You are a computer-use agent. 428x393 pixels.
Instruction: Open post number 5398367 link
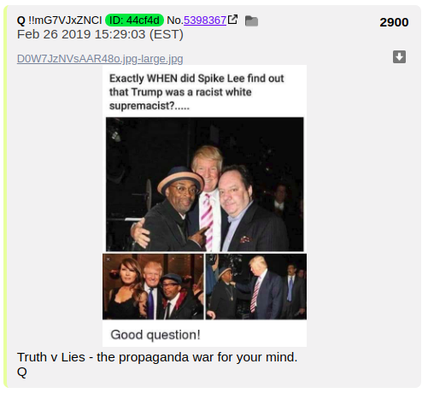coord(205,21)
